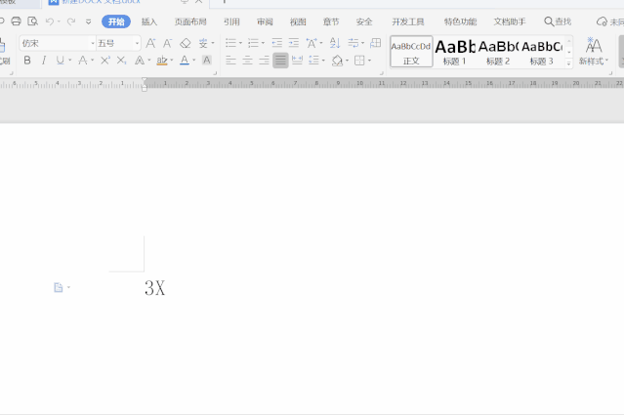This screenshot has height=415, width=624.
Task: Increase font size with grow icon
Action: click(x=150, y=43)
